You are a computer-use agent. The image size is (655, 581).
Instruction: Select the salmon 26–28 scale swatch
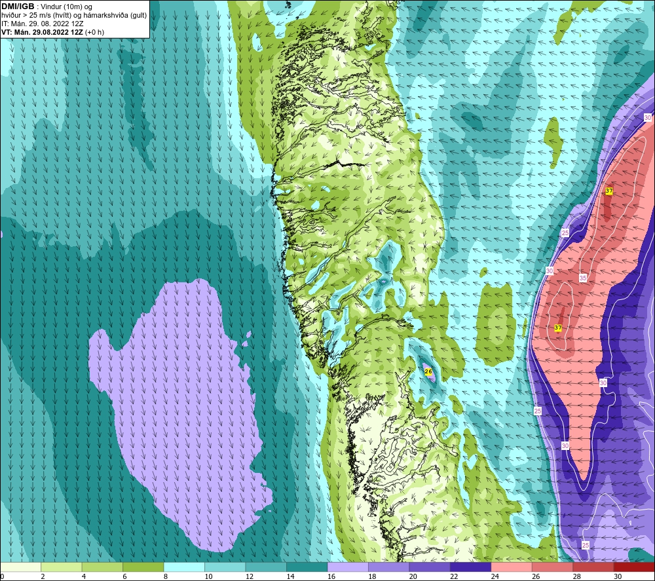click(553, 567)
